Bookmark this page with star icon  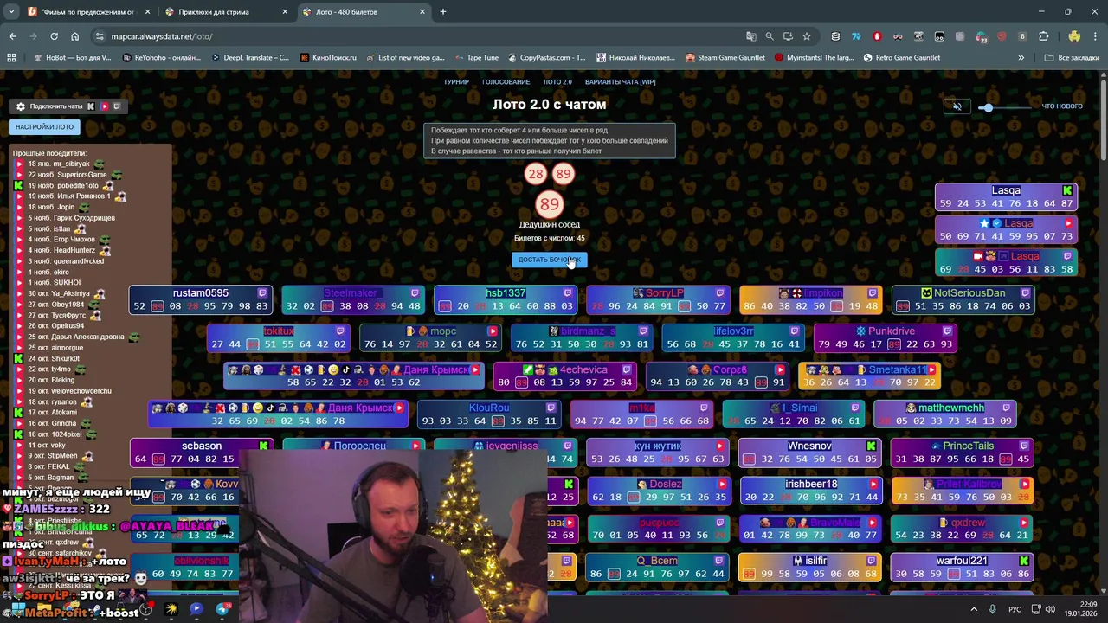point(807,36)
